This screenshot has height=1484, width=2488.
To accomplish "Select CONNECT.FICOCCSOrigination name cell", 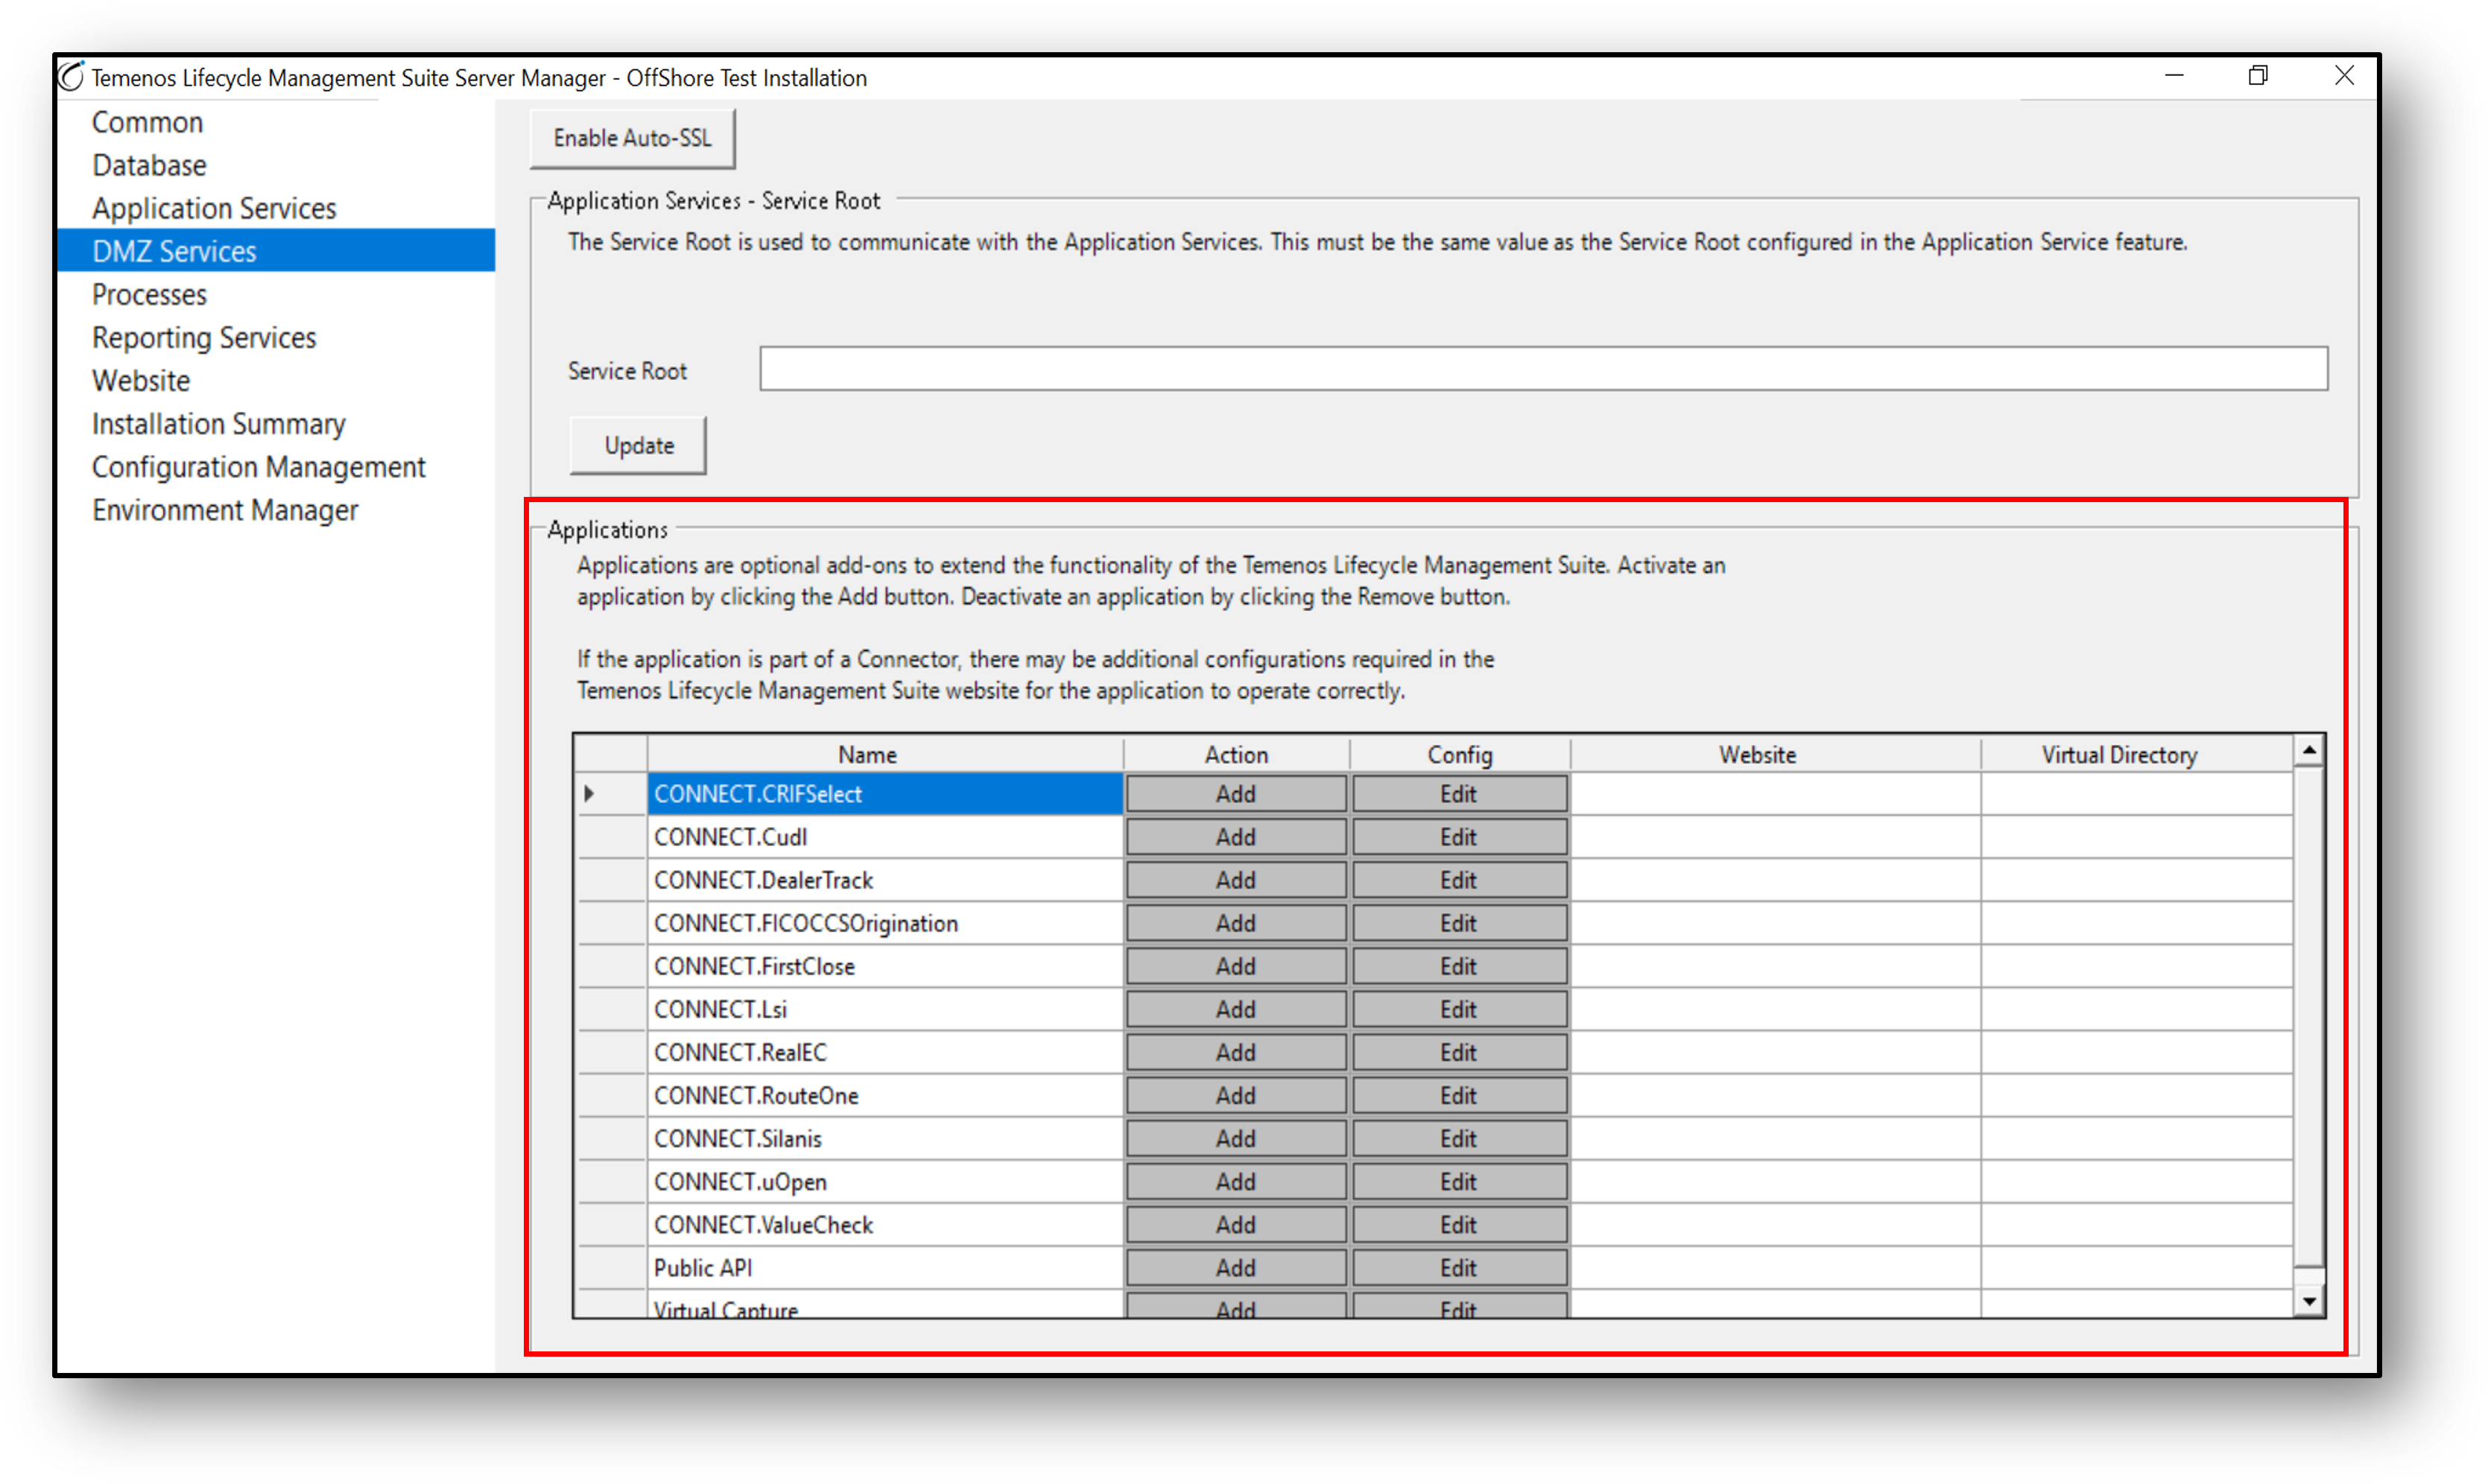I will tap(885, 923).
